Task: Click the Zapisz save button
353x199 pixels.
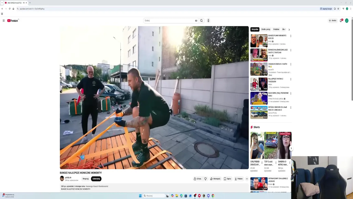Action: point(228,179)
